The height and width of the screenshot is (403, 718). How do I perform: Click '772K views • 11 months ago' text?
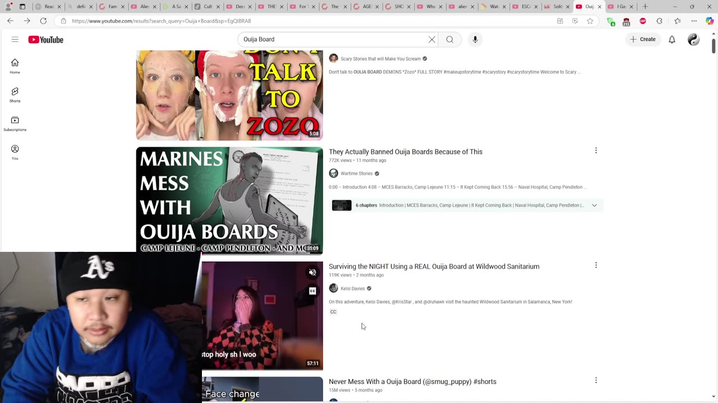[x=357, y=161]
